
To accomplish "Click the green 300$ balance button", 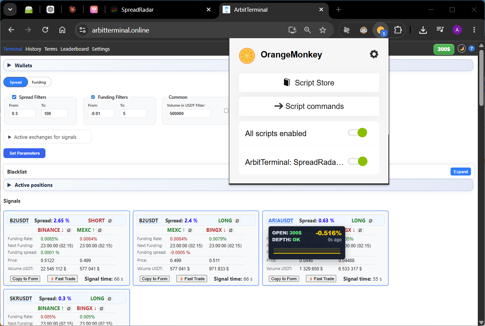I will pos(444,49).
